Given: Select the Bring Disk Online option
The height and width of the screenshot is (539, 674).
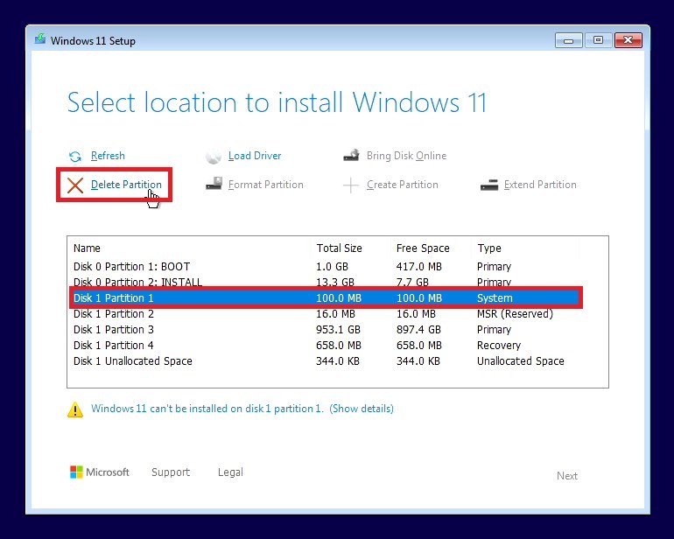Looking at the screenshot, I should [407, 156].
